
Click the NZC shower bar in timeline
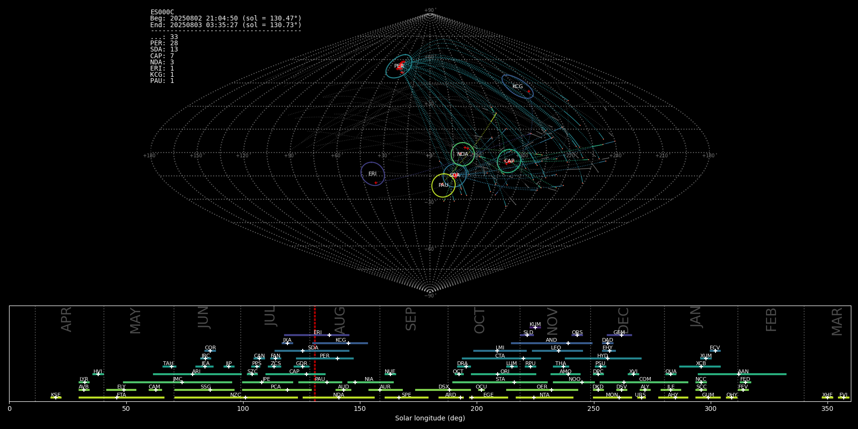[236, 398]
